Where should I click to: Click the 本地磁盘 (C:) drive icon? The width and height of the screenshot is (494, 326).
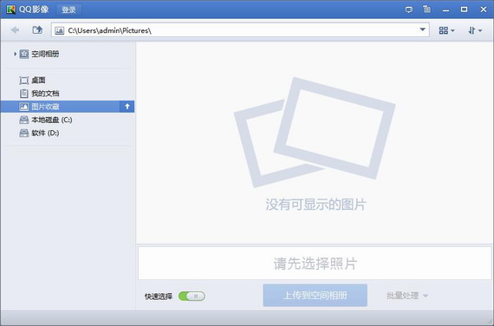pyautogui.click(x=24, y=121)
